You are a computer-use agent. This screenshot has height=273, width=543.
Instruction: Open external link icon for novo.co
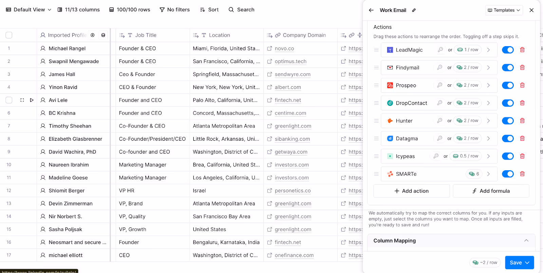click(269, 48)
